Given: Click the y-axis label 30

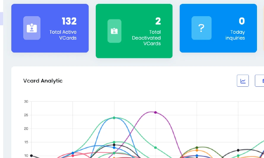Looking at the screenshot, I should pyautogui.click(x=26, y=101).
